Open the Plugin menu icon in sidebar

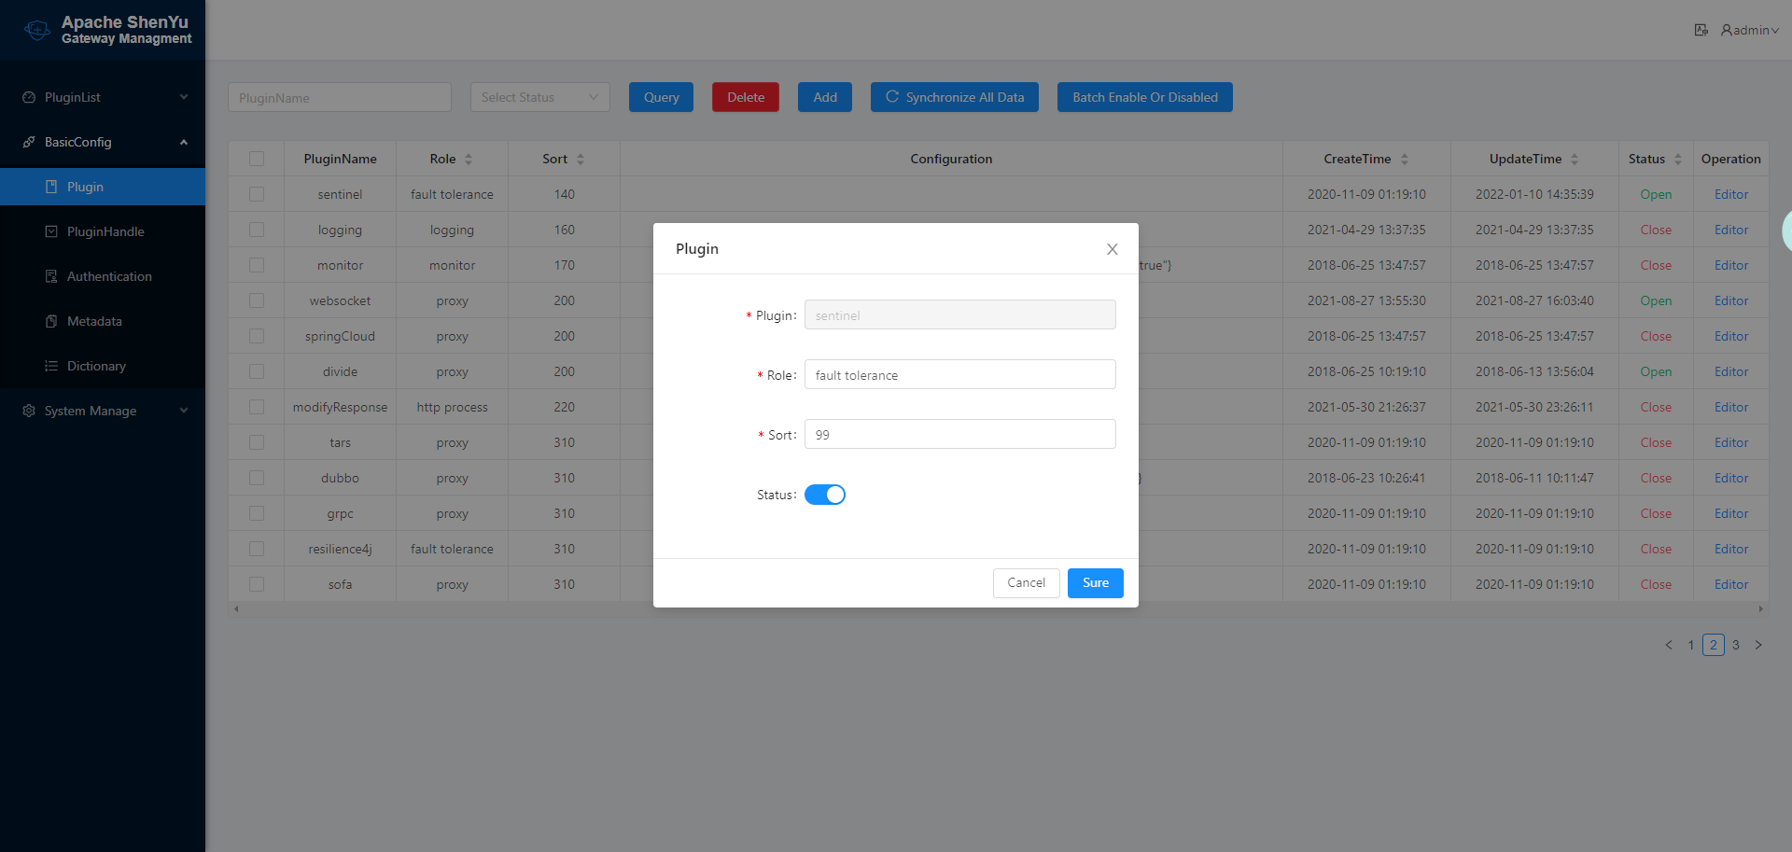[52, 187]
